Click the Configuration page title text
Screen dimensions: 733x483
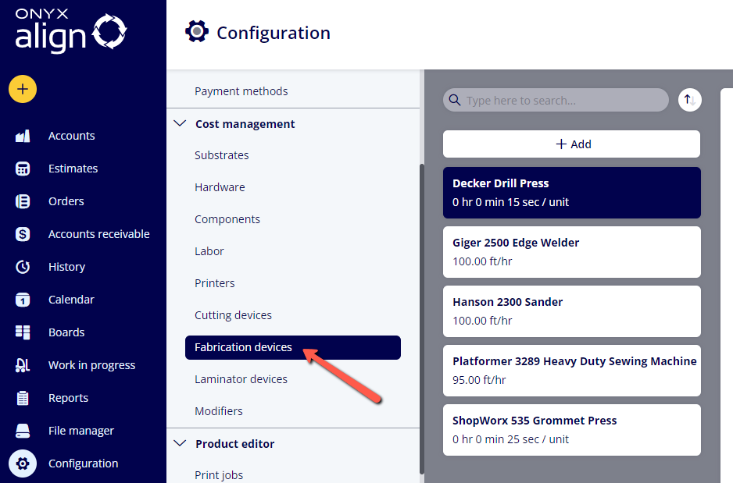pos(274,33)
